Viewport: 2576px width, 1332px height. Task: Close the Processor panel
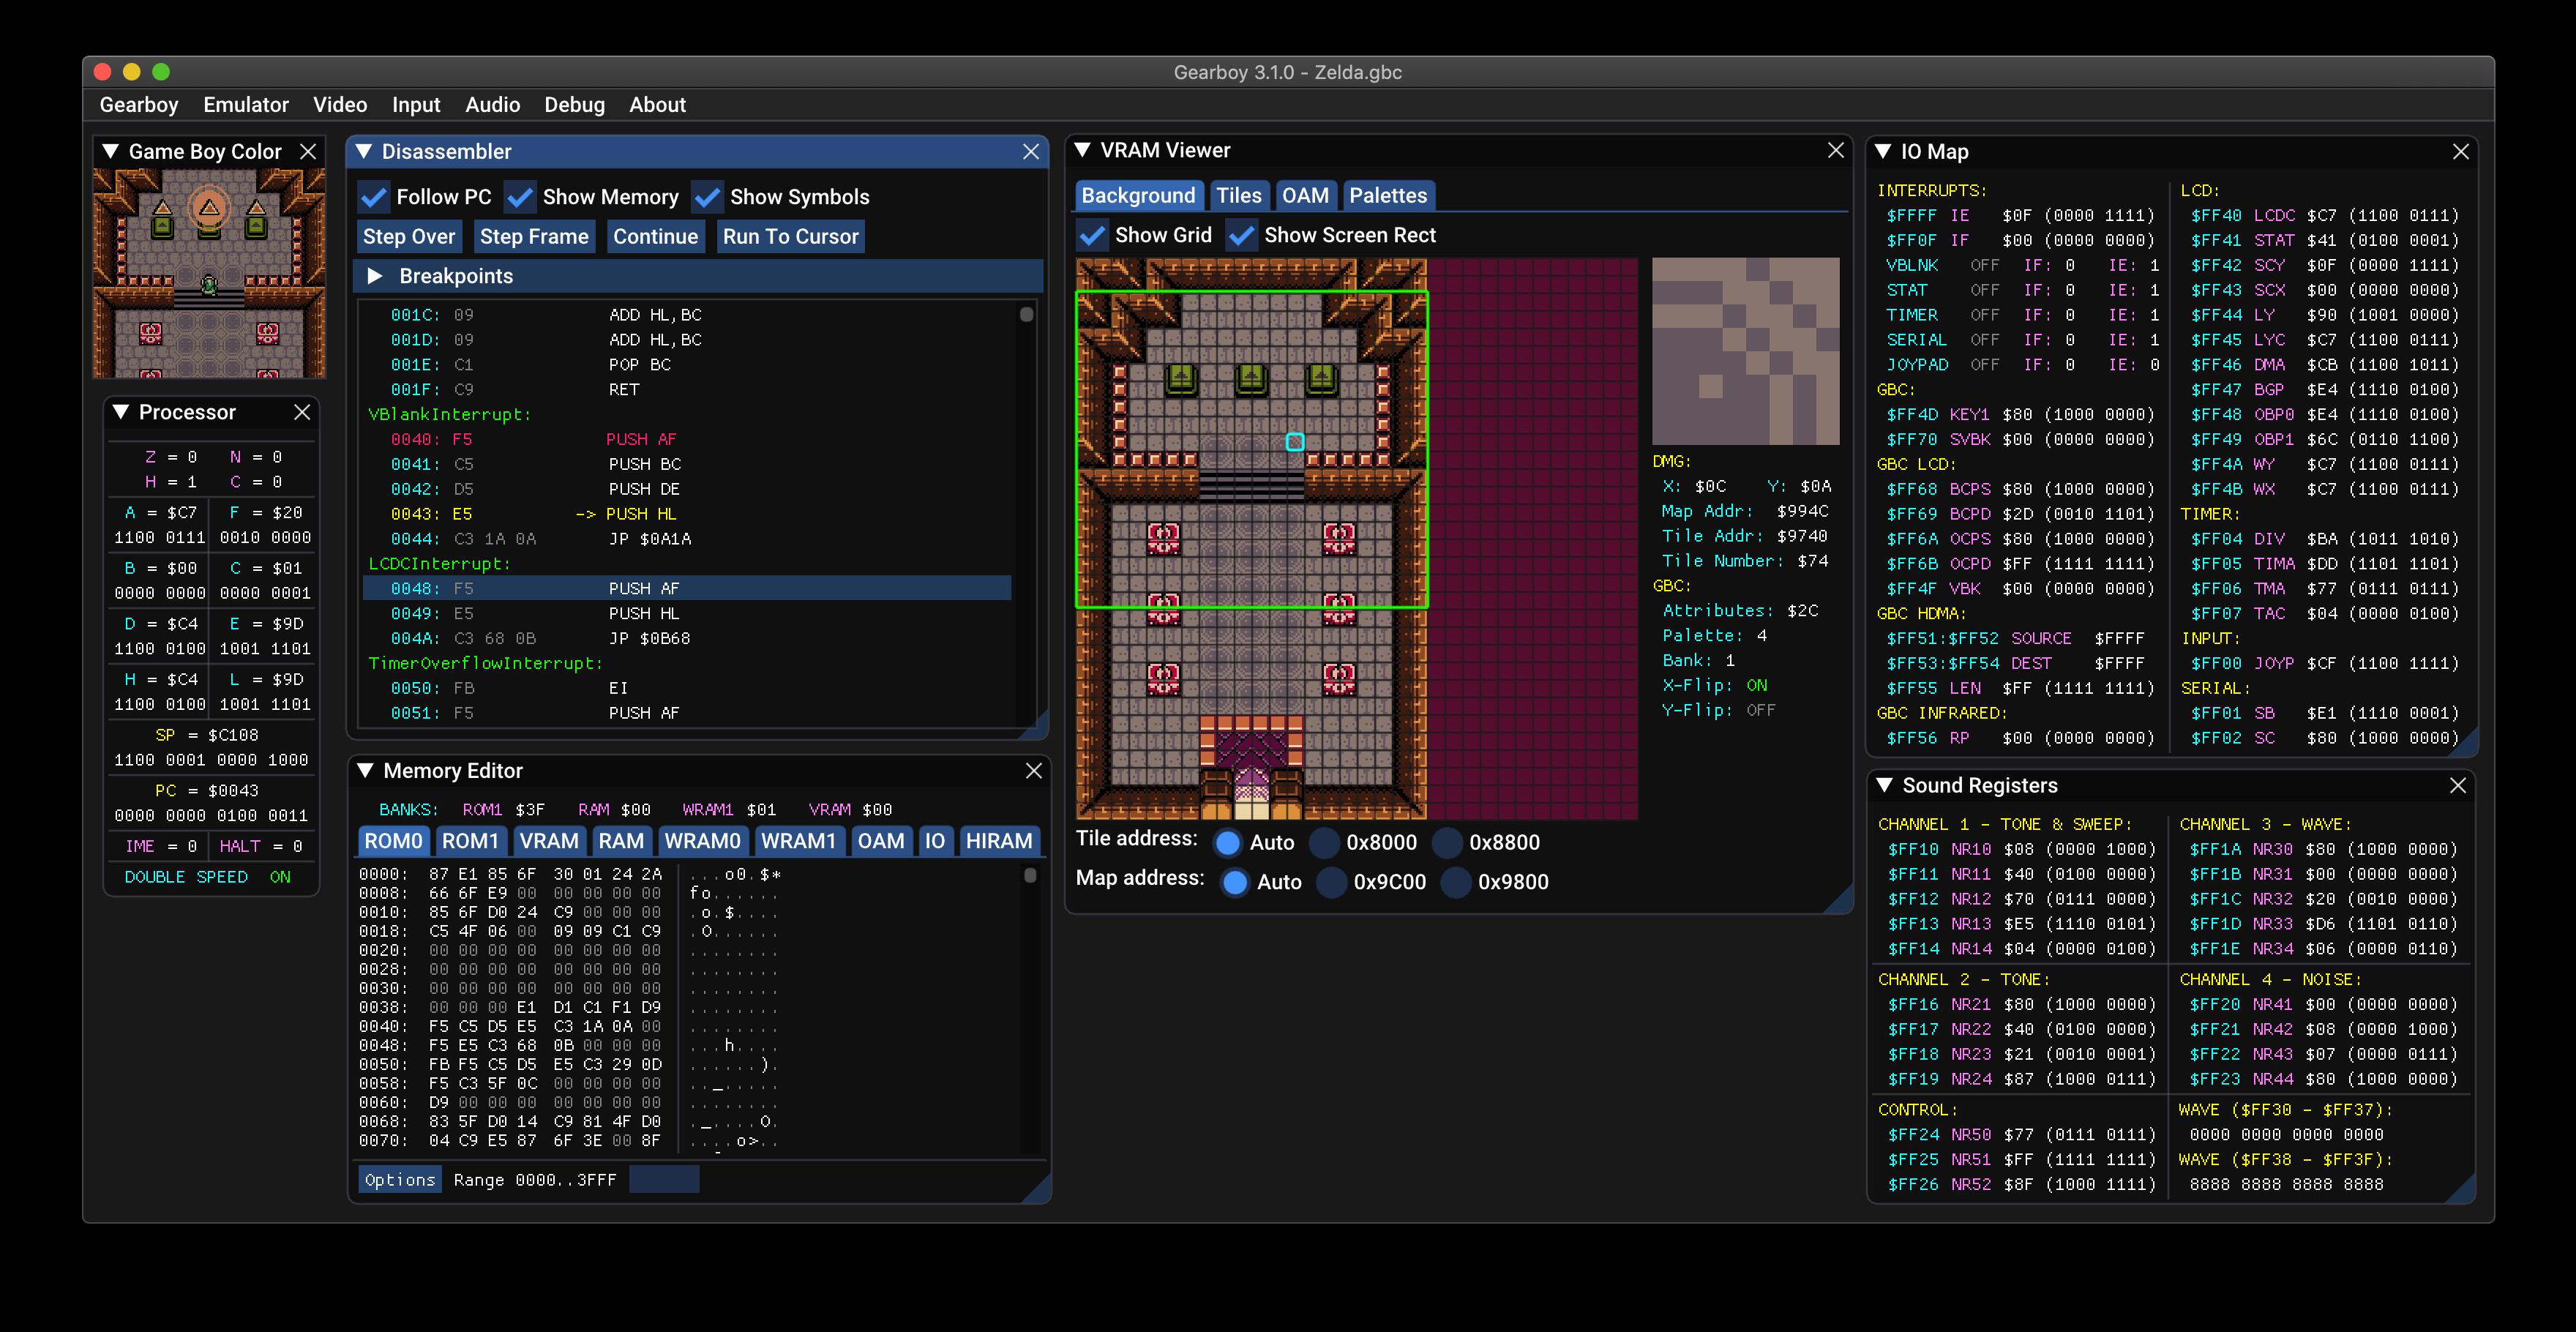[302, 412]
